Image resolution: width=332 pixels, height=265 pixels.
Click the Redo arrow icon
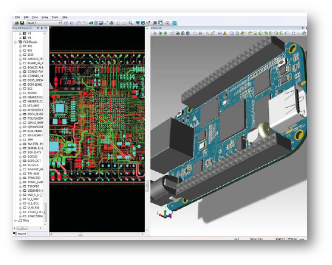tap(124, 23)
